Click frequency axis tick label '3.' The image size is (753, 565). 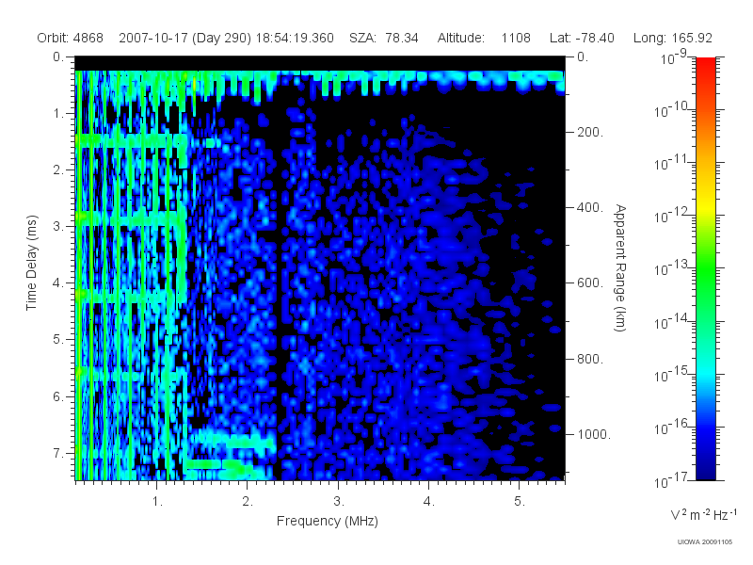[338, 502]
